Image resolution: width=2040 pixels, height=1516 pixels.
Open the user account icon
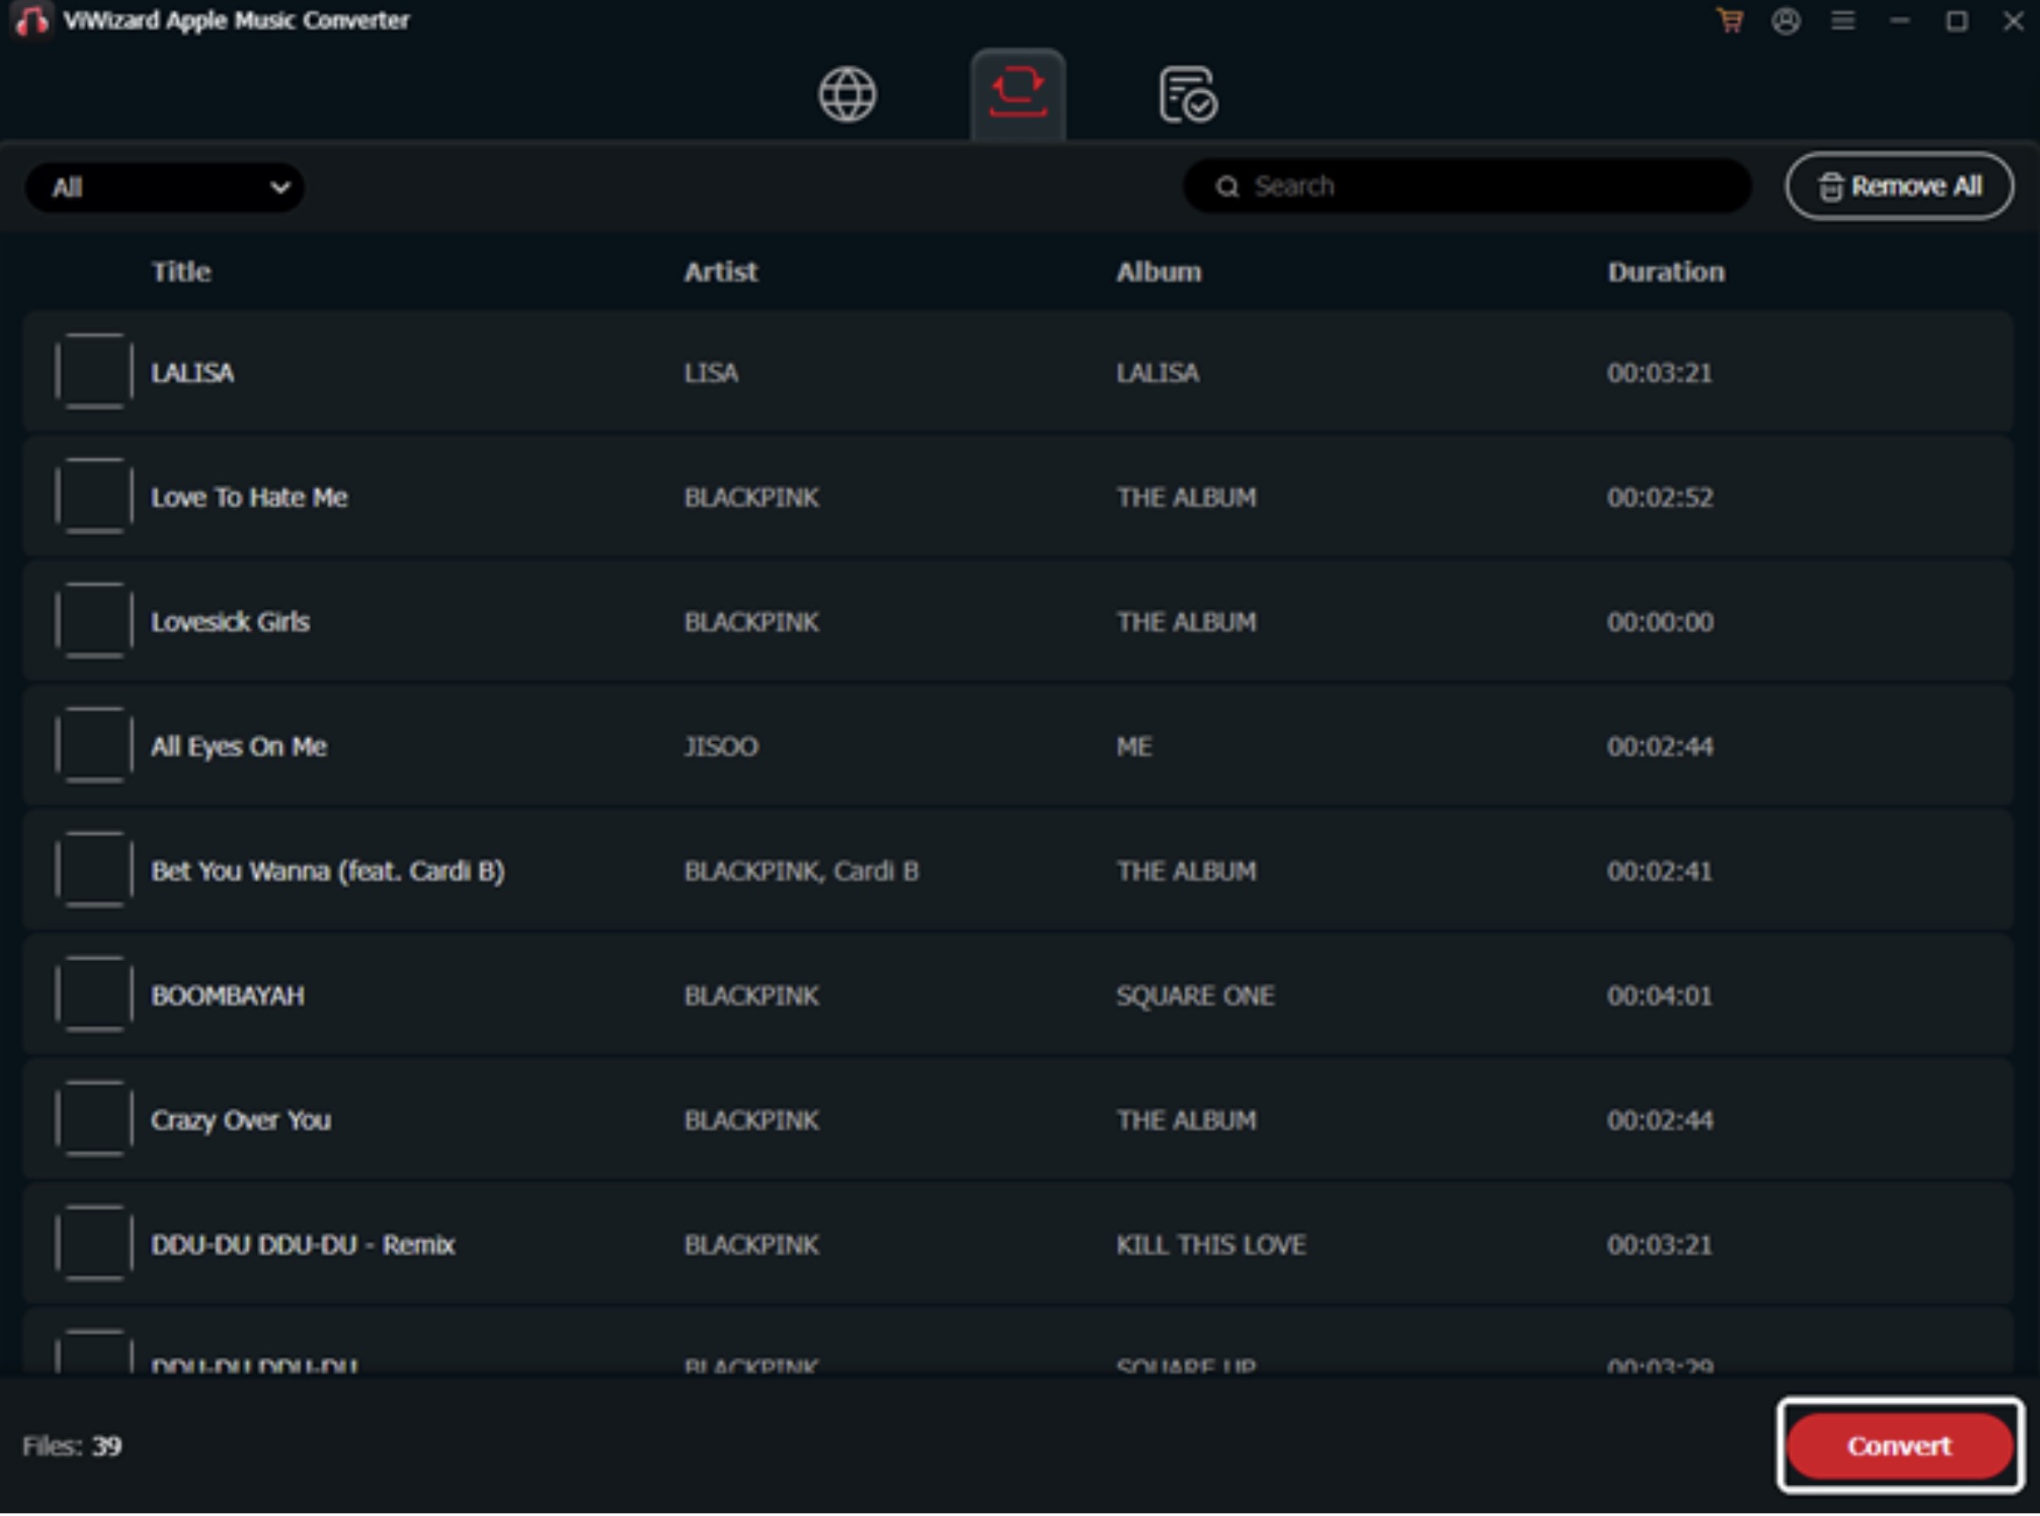click(x=1785, y=20)
